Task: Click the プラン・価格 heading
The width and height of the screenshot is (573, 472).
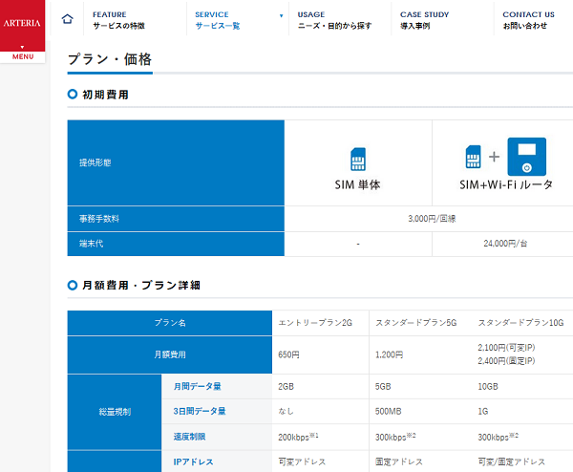Action: [x=110, y=59]
